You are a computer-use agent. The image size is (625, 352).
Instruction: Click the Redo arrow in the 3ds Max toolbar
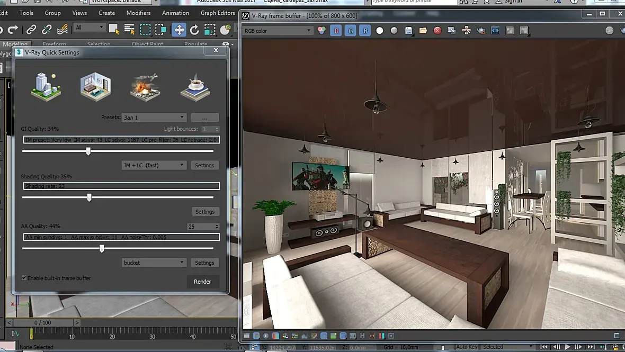coord(13,29)
